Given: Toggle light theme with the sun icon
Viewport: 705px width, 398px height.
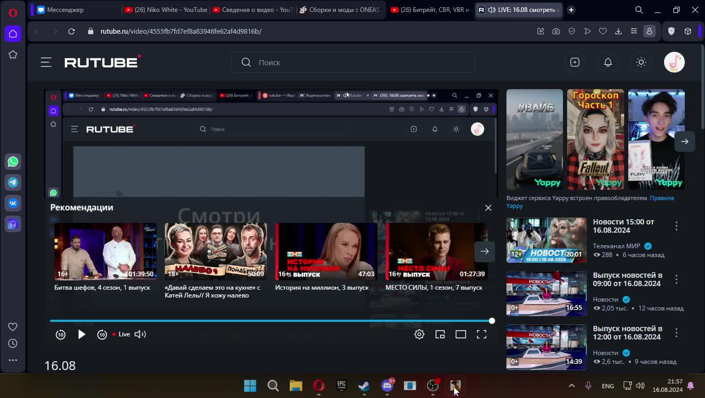Looking at the screenshot, I should point(641,62).
